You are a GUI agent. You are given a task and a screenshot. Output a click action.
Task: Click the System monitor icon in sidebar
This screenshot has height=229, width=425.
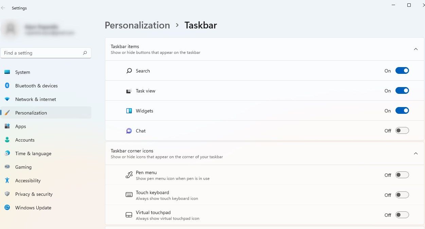pyautogui.click(x=7, y=72)
